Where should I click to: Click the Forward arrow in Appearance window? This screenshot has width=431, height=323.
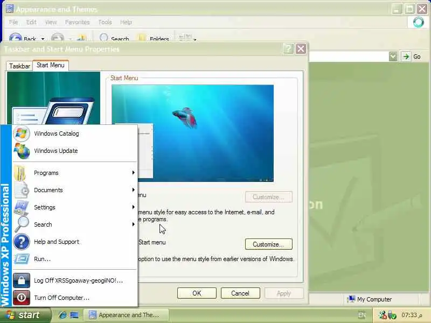(57, 38)
